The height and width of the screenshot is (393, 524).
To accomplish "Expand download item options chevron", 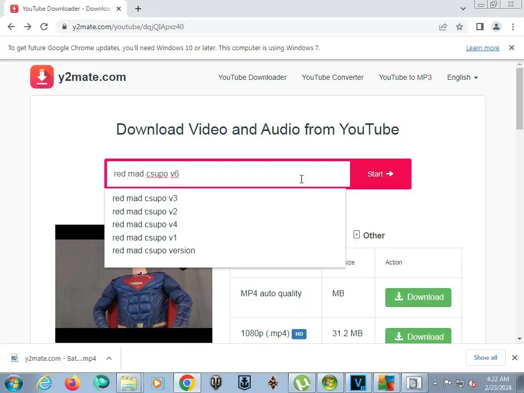I will (109, 358).
